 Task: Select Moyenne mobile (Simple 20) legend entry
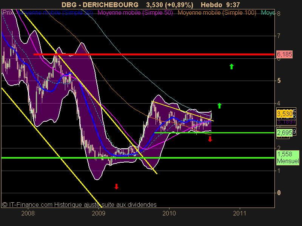point(55,13)
